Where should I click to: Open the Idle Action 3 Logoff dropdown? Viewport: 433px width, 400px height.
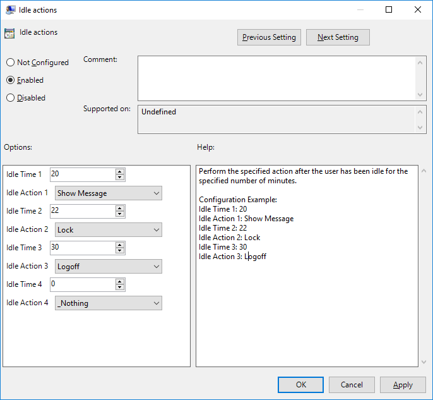click(109, 267)
